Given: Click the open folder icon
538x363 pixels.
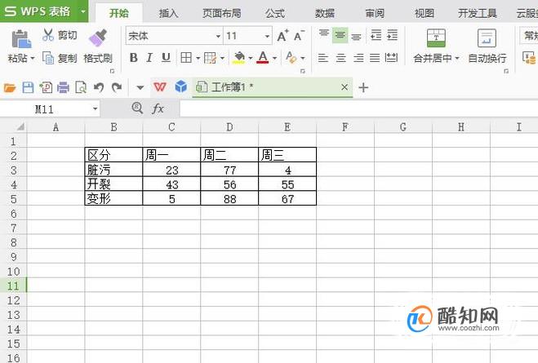Looking at the screenshot, I should pos(10,88).
